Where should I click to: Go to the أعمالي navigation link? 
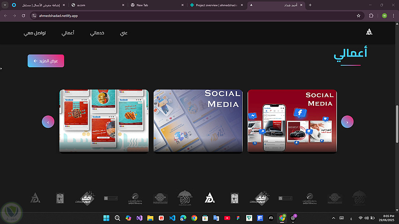tap(68, 33)
